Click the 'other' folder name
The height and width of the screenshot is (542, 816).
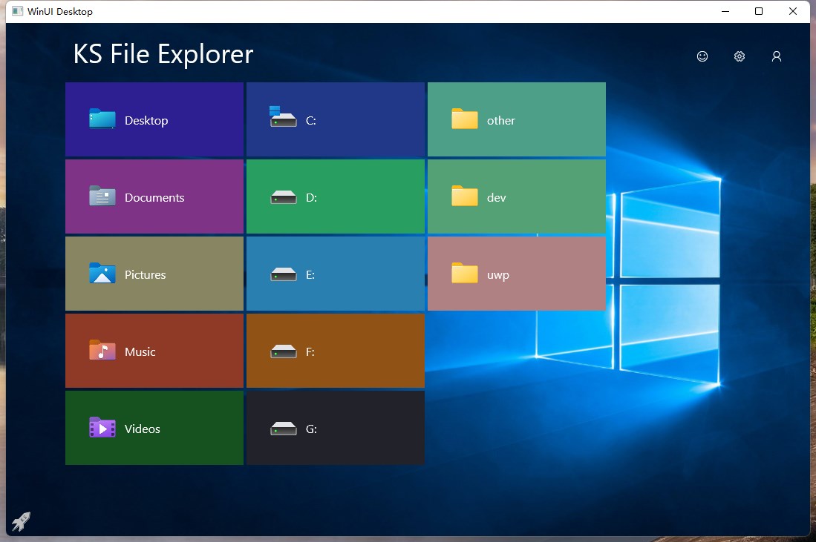click(500, 121)
